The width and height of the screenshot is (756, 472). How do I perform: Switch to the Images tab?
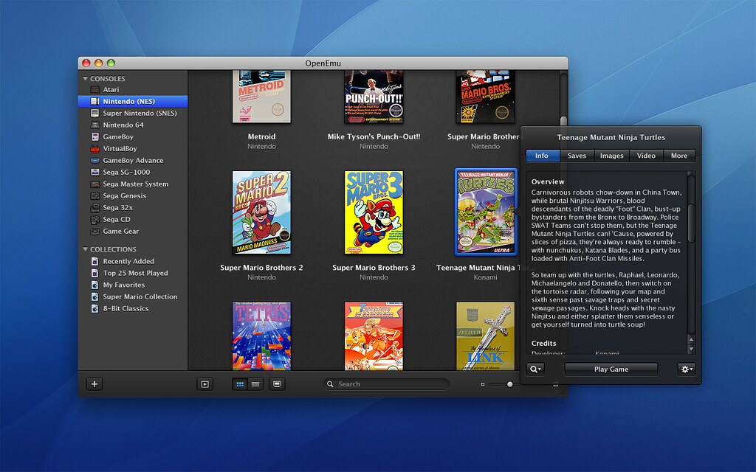click(611, 156)
